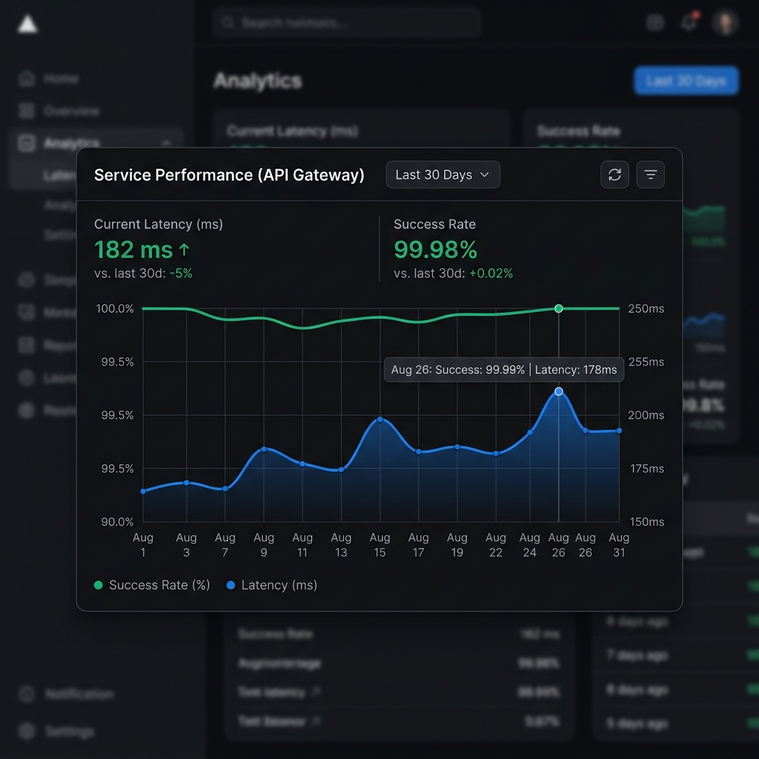
Task: Collapse the Analytics sidebar chevron
Action: (x=167, y=143)
